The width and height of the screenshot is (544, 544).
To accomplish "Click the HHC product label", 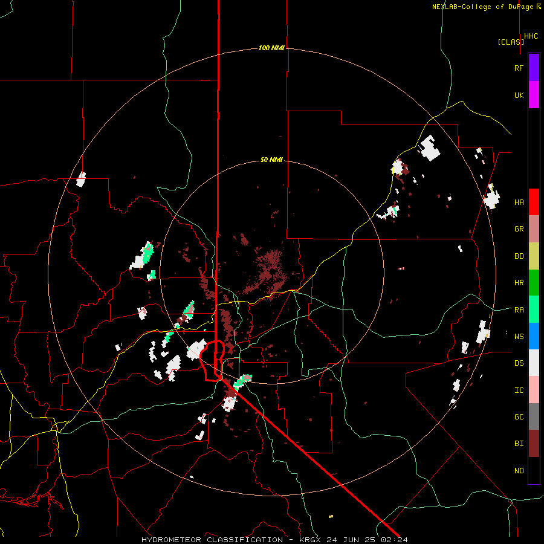I will click(531, 36).
